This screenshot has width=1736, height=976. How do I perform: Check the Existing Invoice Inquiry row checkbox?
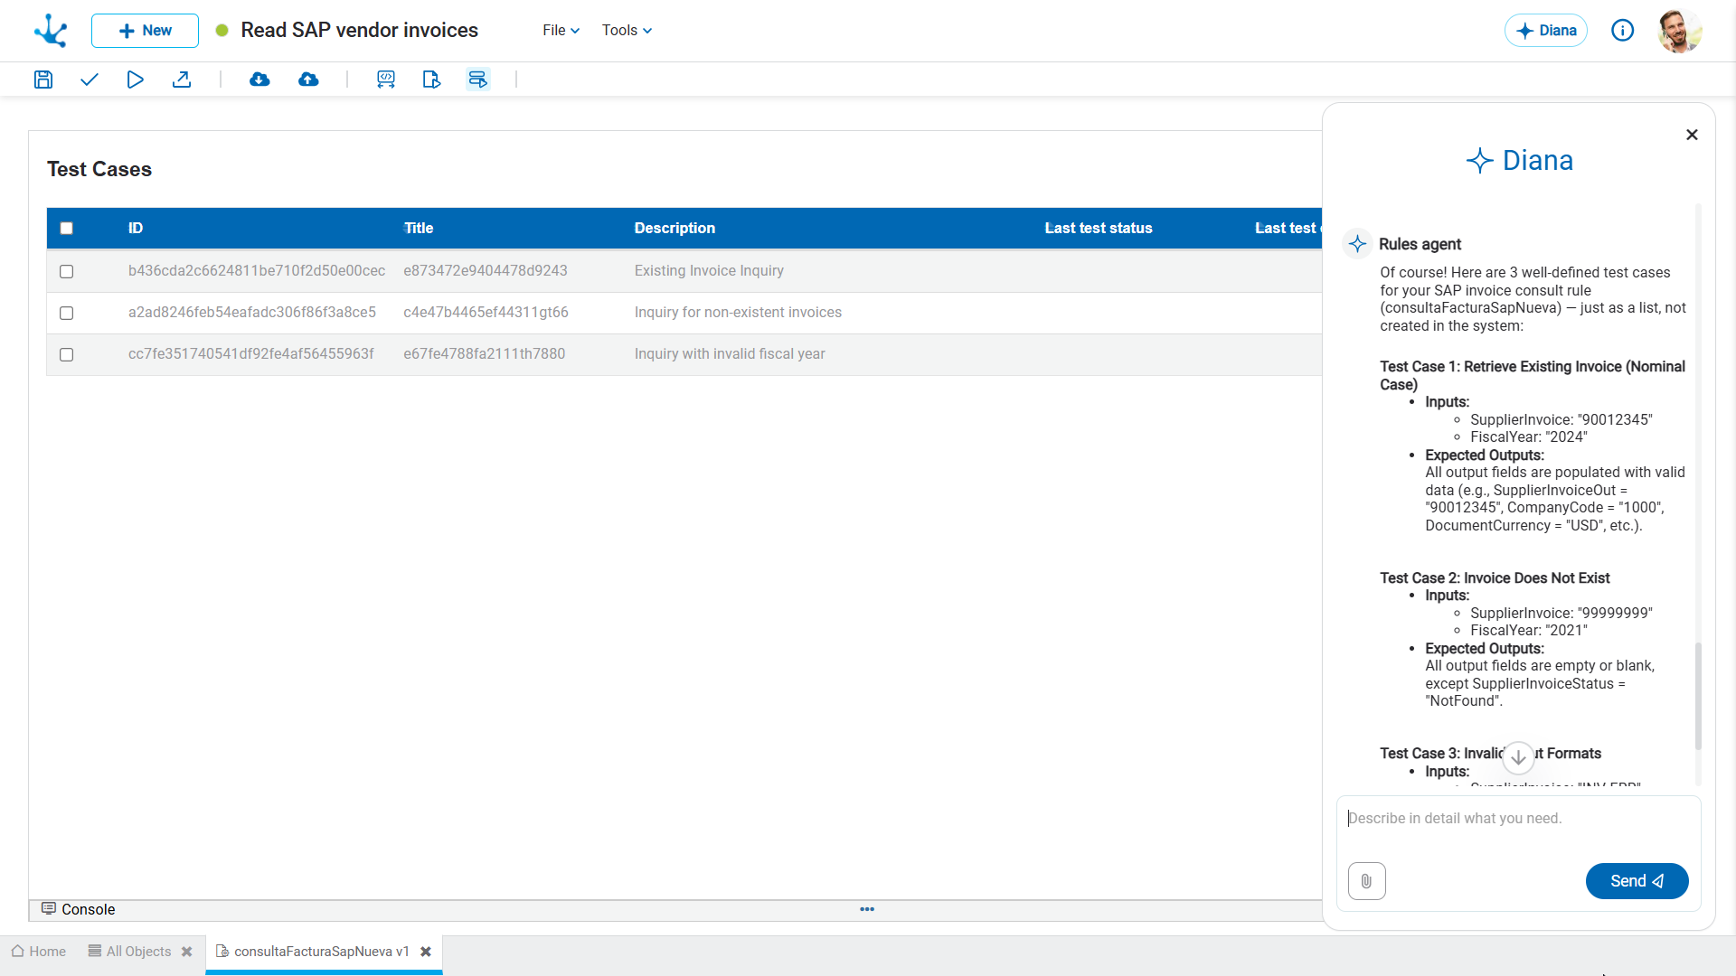click(x=66, y=271)
